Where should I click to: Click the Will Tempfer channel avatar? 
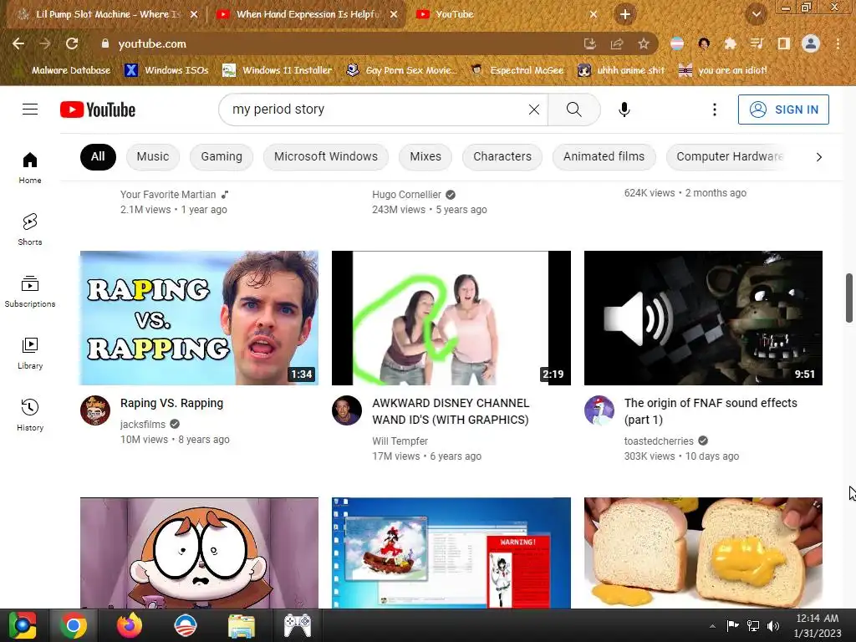347,410
